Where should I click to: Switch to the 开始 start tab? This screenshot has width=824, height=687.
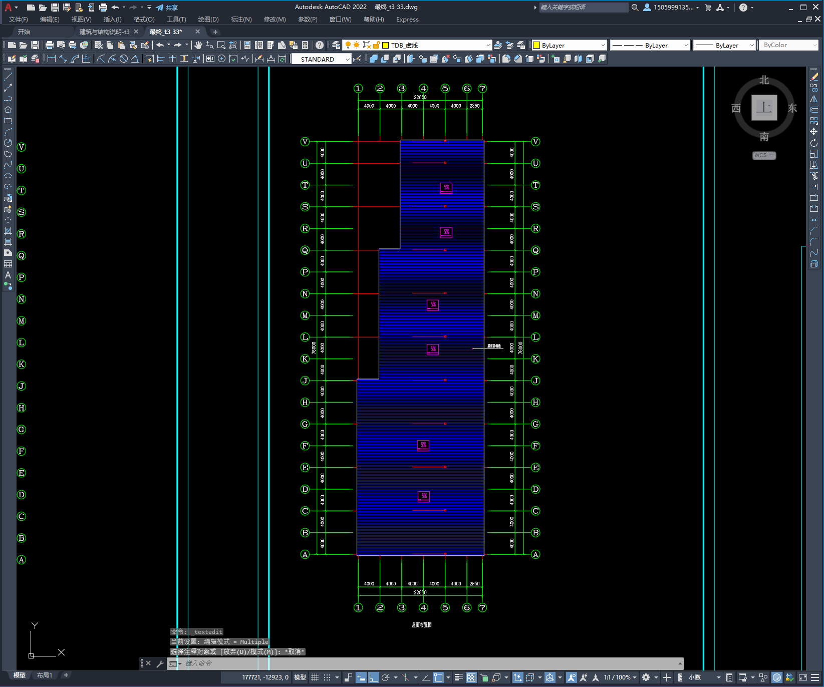(x=24, y=32)
